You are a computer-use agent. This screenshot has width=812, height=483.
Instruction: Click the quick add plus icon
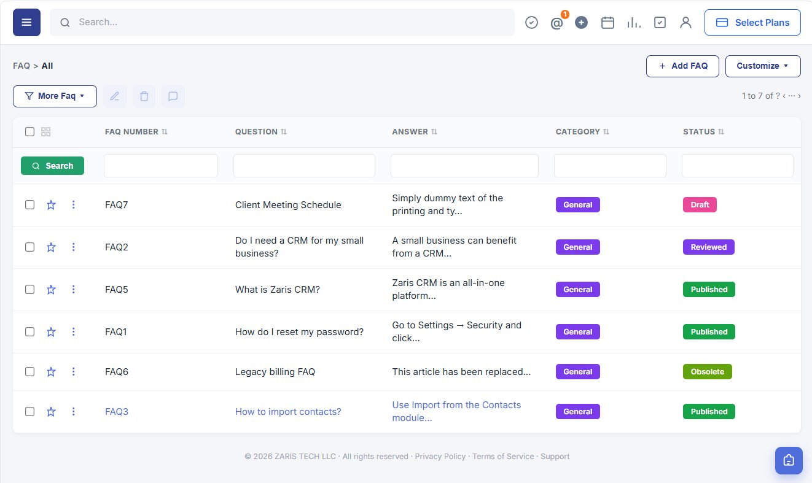point(582,22)
